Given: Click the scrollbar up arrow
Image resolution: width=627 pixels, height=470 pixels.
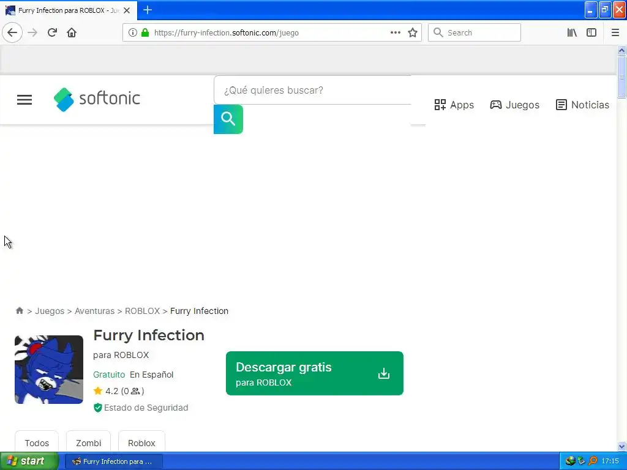Looking at the screenshot, I should (x=621, y=50).
